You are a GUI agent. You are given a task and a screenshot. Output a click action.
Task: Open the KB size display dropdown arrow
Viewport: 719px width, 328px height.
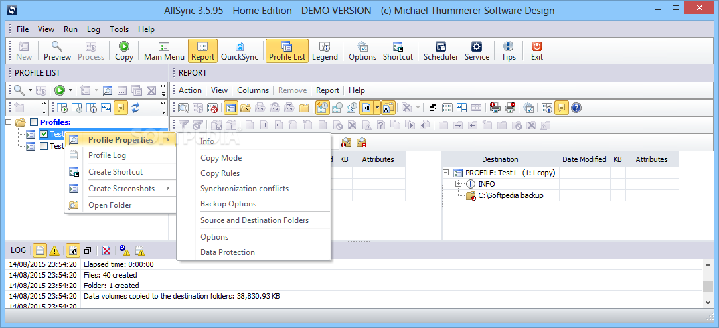(377, 108)
